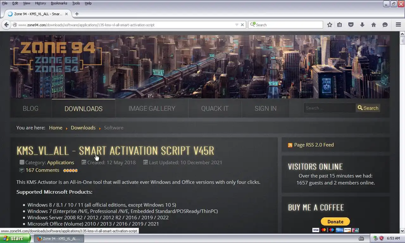The height and width of the screenshot is (243, 405).
Task: Go to the BLOG navigation item
Action: click(31, 109)
